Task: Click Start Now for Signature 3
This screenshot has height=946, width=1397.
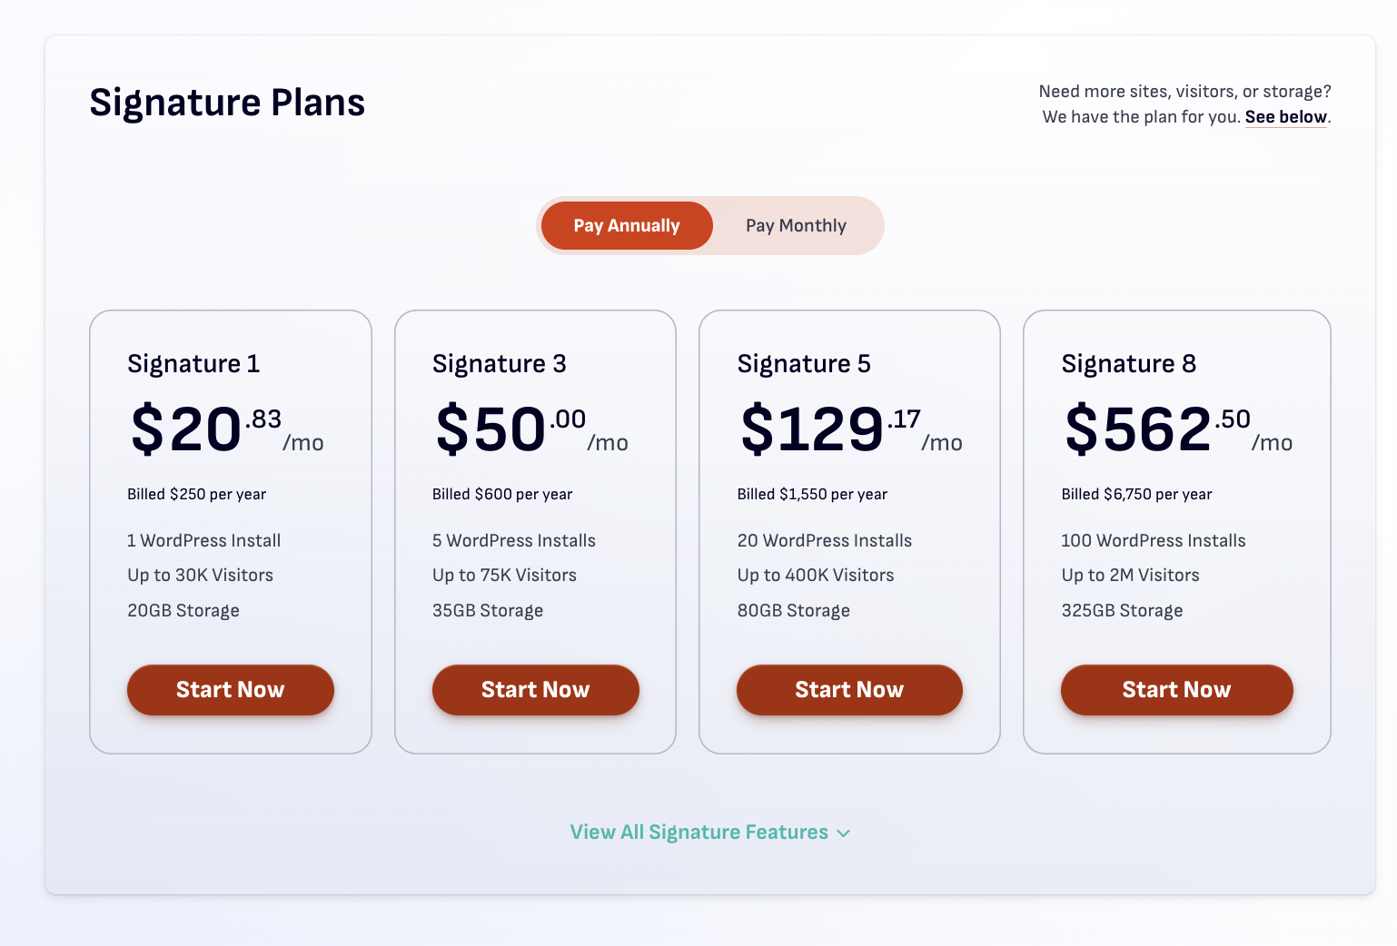Action: (535, 690)
